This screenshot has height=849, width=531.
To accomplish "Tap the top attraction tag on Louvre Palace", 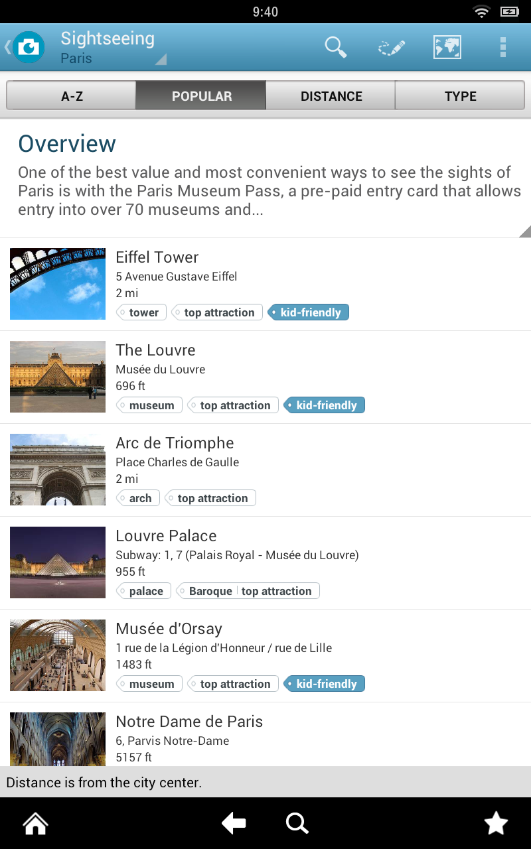I will click(x=277, y=591).
